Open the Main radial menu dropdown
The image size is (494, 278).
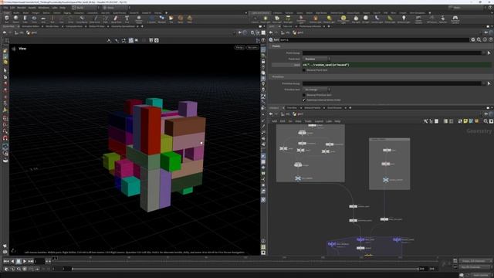point(468,8)
